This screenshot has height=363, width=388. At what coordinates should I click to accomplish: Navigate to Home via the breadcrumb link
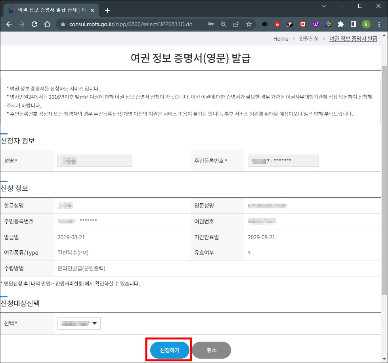281,38
